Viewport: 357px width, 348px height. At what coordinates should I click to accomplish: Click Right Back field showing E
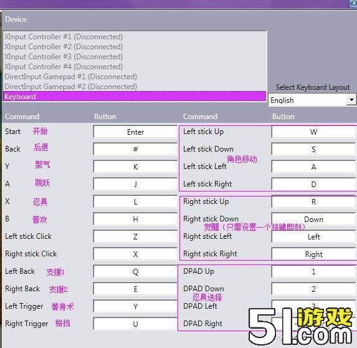pos(135,289)
